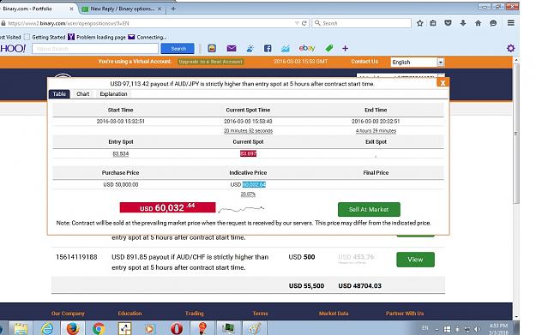Click into the Yahoo search input field

click(95, 49)
